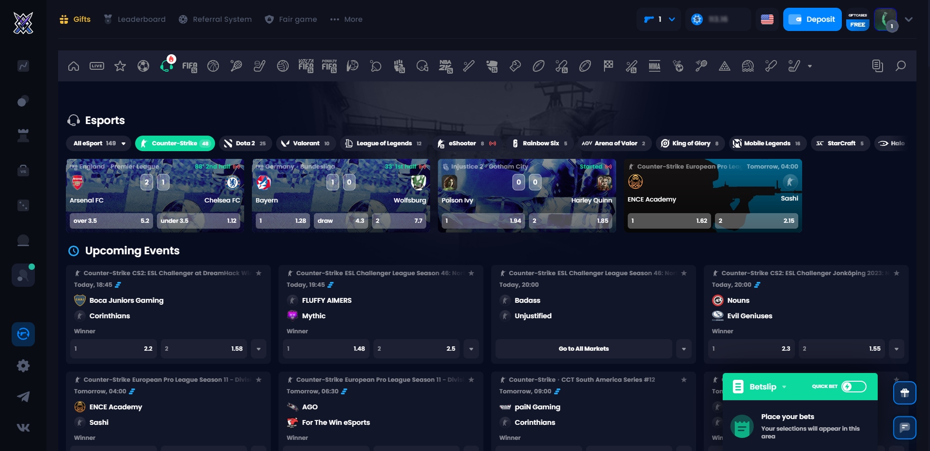Open the search magnifier in sports toolbar
This screenshot has height=451, width=930.
coord(900,66)
